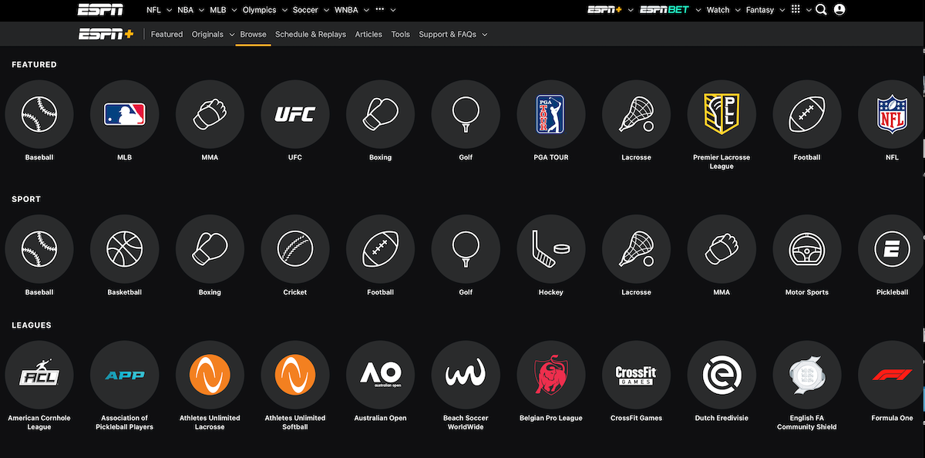Select Football icon in the Sport row
Screen dimensions: 925x458
[x=380, y=250]
